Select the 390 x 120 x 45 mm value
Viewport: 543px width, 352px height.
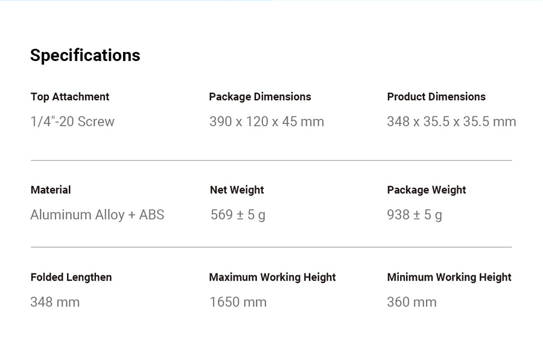pyautogui.click(x=267, y=121)
